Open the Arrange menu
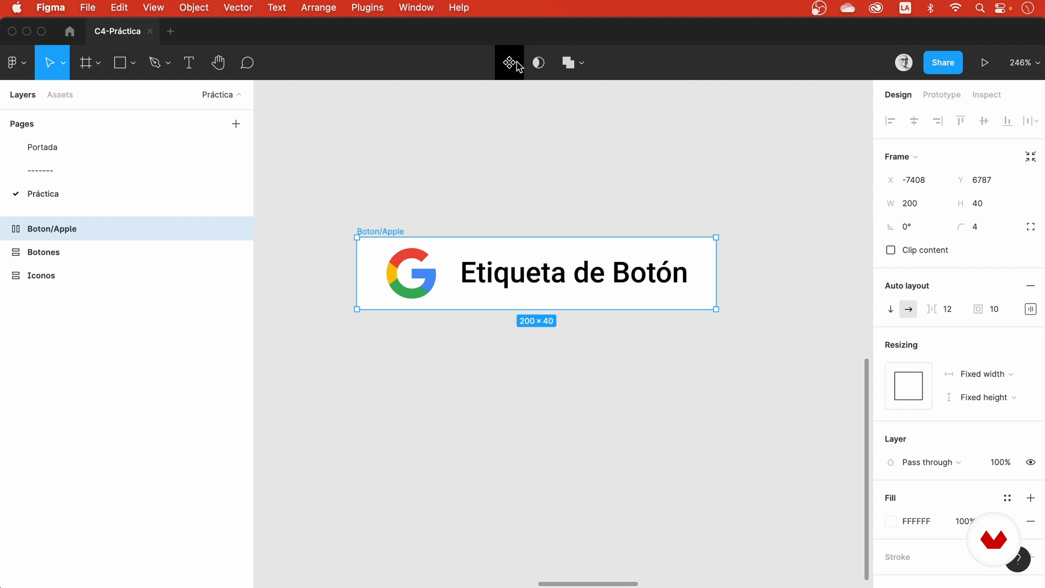The image size is (1045, 588). click(318, 8)
